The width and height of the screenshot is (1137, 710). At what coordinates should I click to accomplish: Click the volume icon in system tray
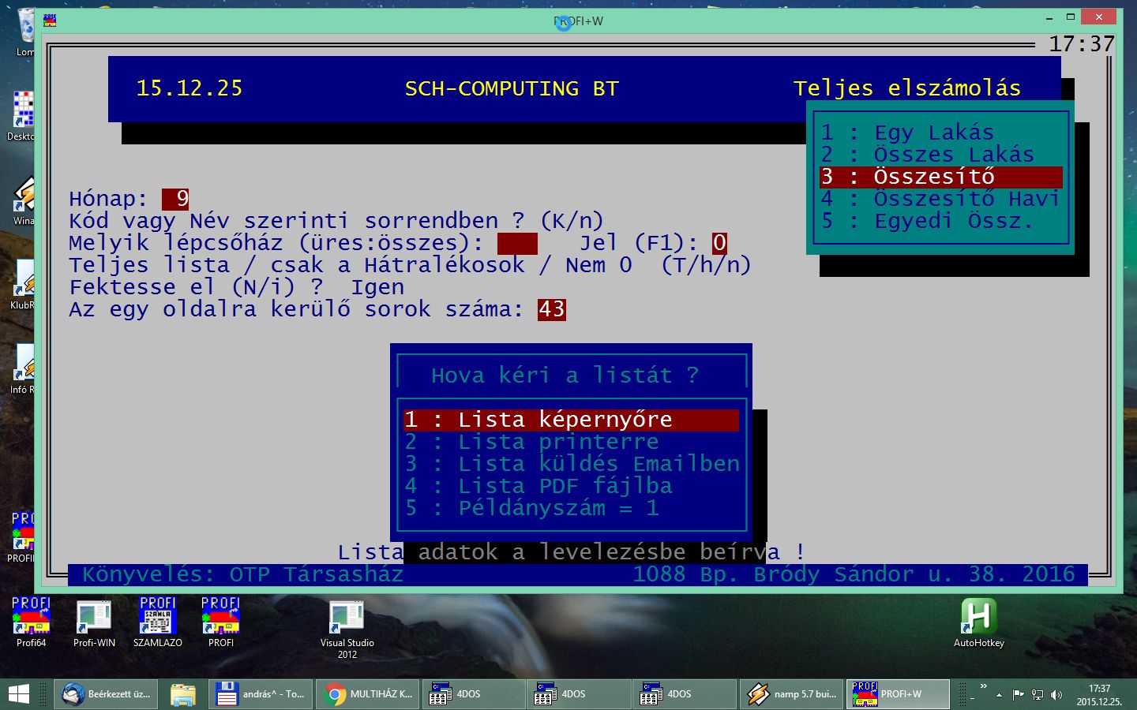pos(1056,695)
